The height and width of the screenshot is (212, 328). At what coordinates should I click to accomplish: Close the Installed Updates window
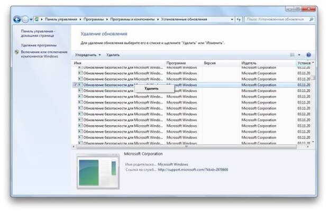click(309, 9)
